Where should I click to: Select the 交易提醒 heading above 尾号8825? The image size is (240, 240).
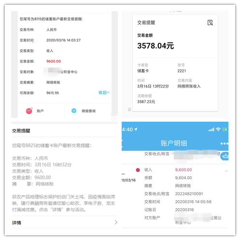(21, 131)
